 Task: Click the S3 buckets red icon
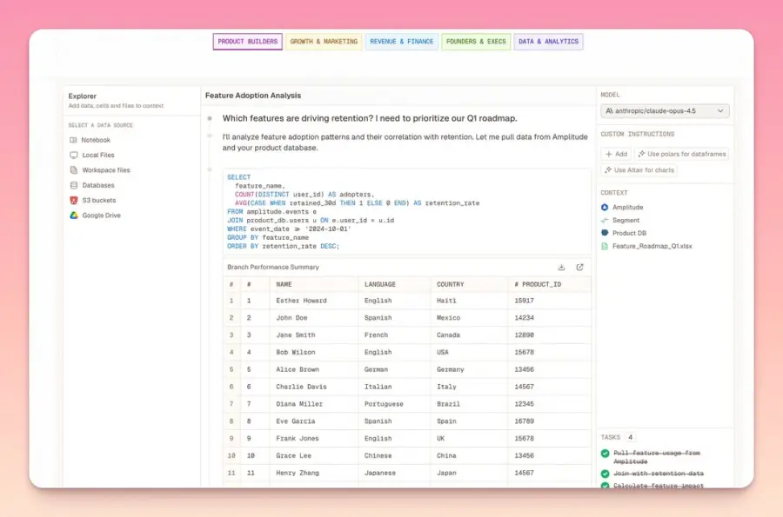point(73,201)
